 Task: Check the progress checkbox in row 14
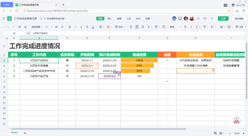point(167,118)
